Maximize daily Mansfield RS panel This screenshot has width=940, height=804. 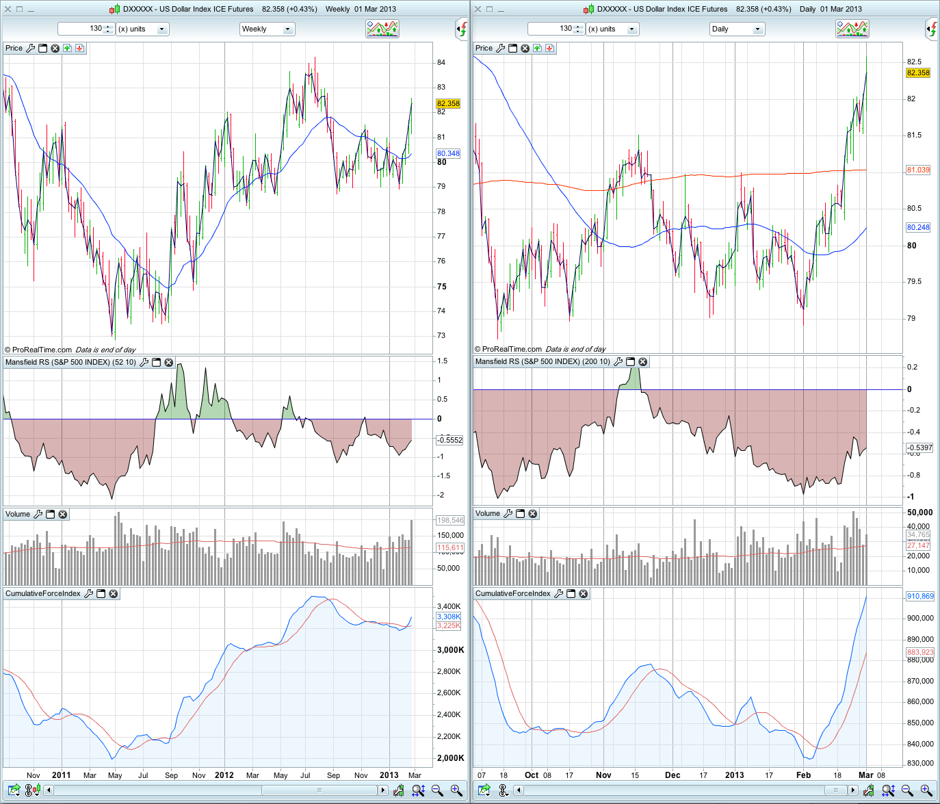pos(631,362)
